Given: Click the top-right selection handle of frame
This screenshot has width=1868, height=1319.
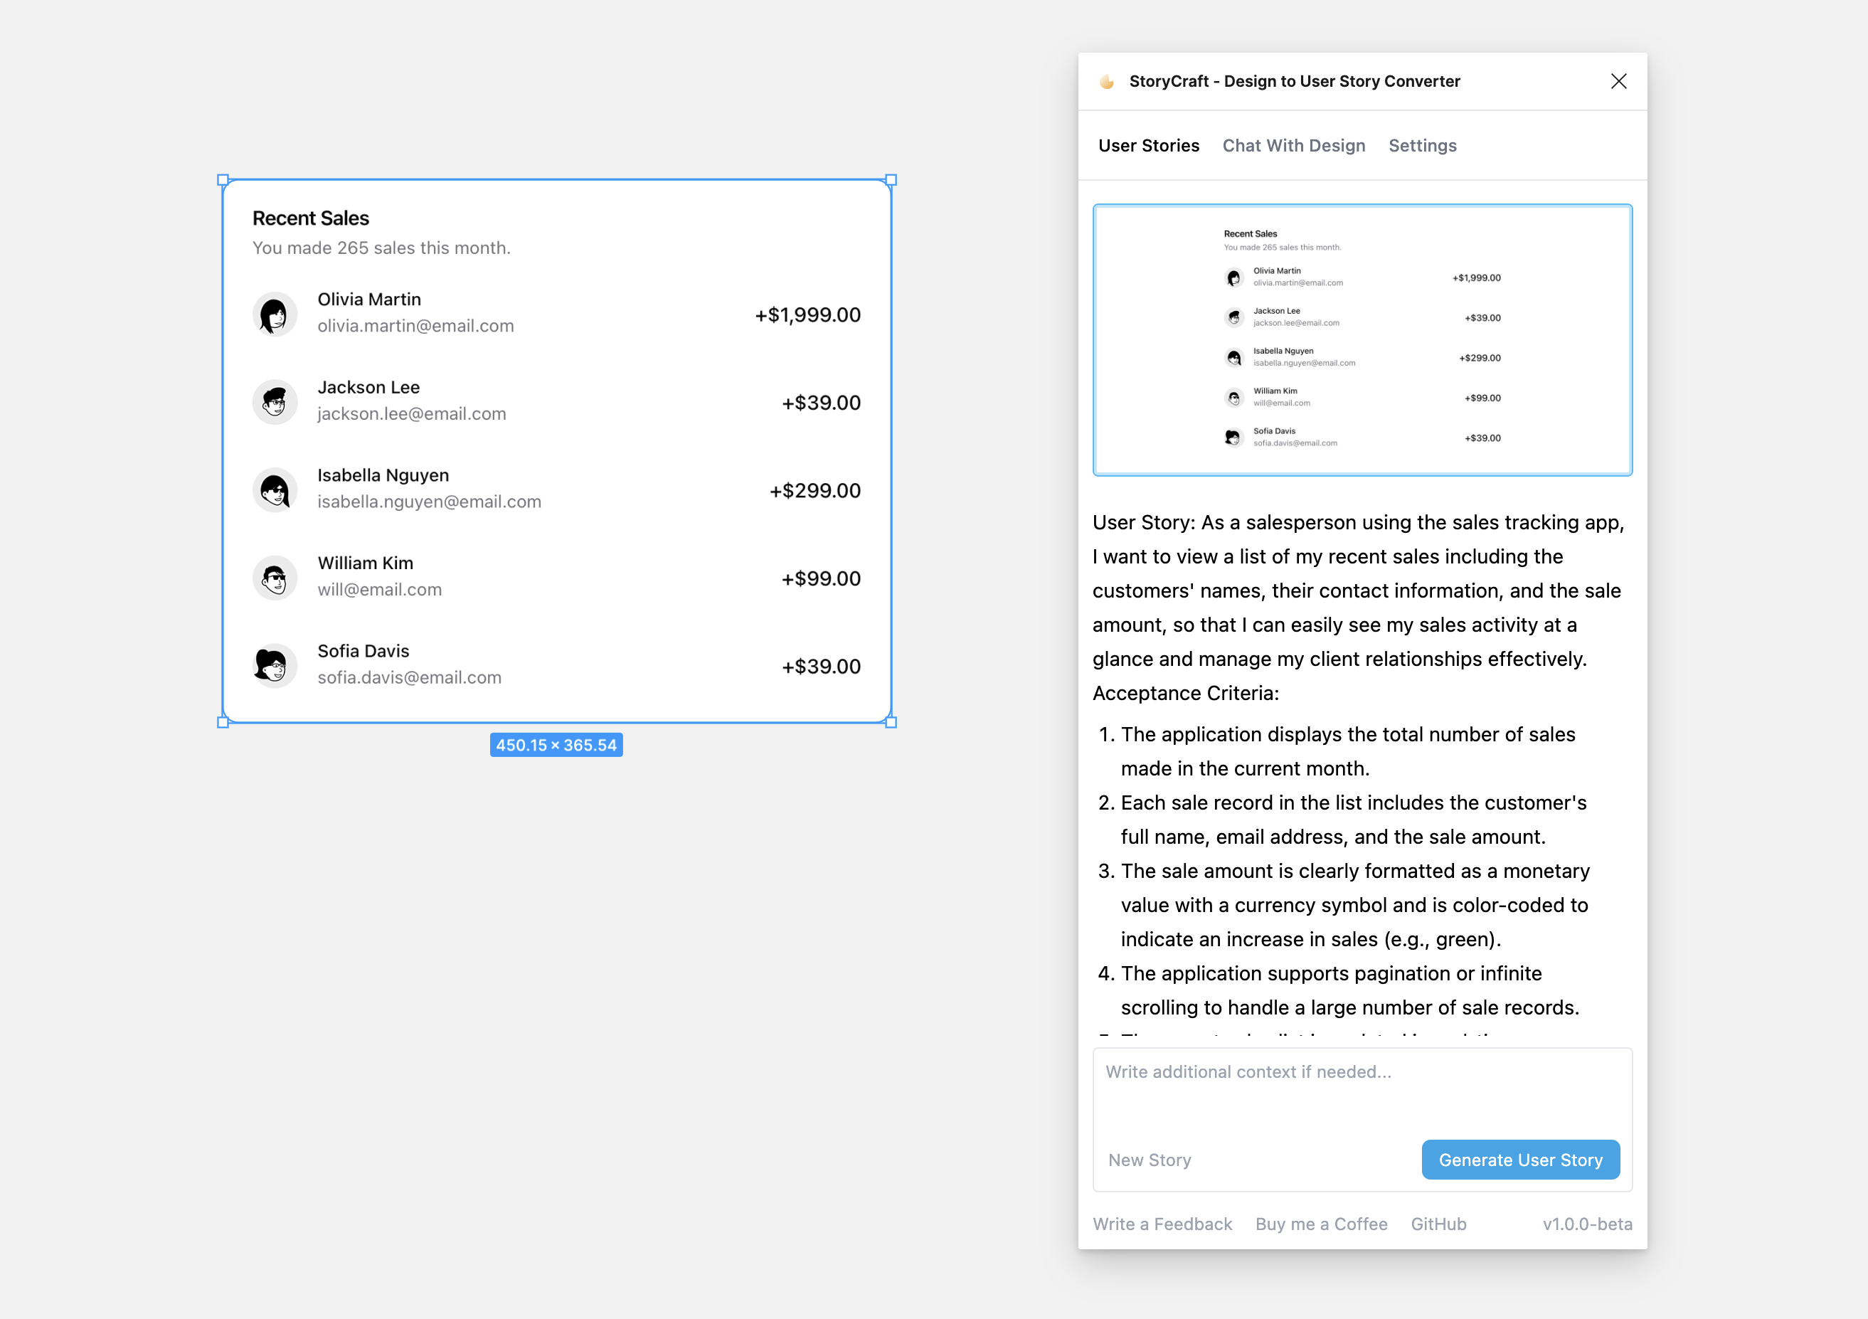Looking at the screenshot, I should point(891,180).
